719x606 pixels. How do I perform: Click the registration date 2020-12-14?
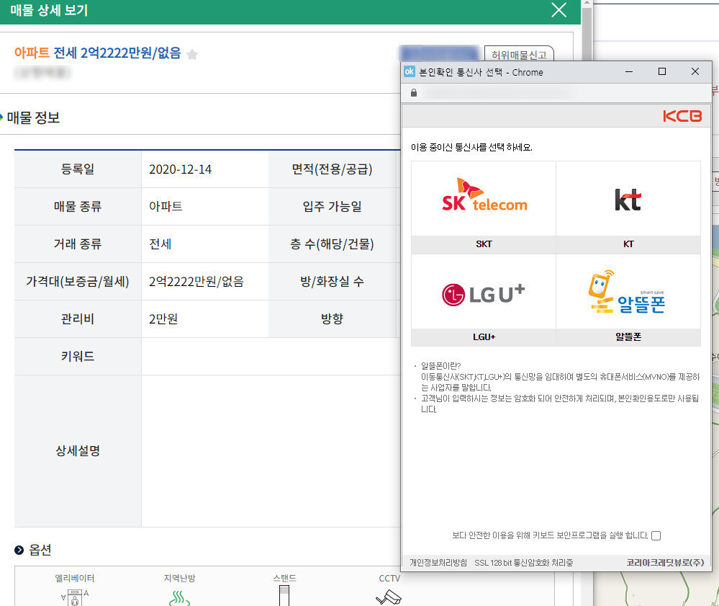180,169
